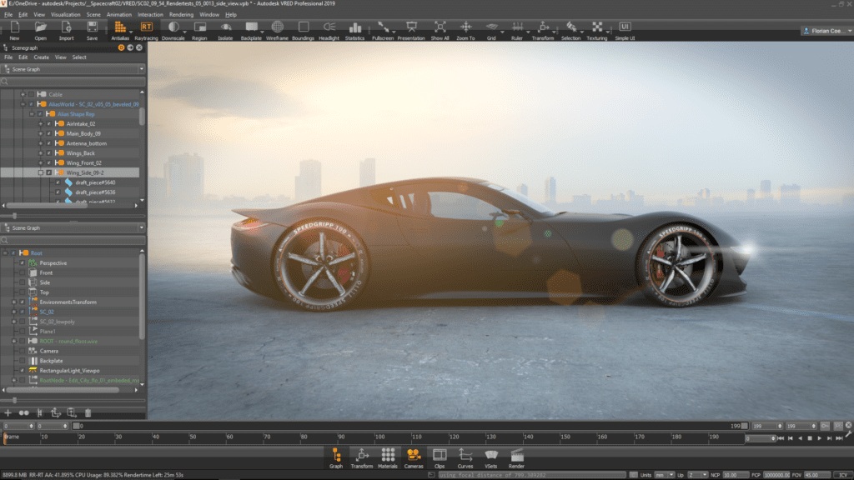The image size is (854, 480).
Task: Click the Render clapperboard icon
Action: (516, 457)
